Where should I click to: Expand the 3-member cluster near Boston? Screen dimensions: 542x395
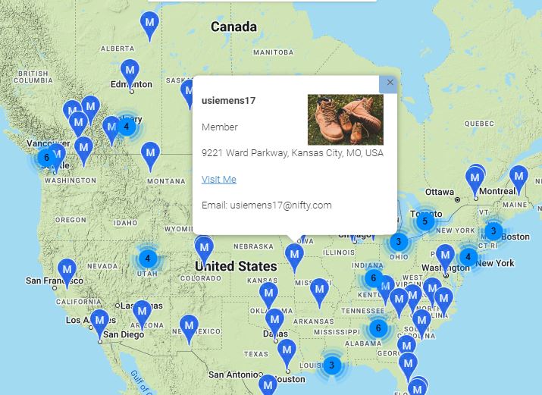click(493, 231)
